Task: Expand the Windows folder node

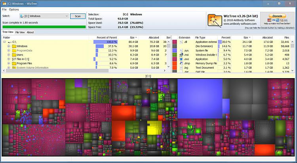Action: (x=9, y=46)
